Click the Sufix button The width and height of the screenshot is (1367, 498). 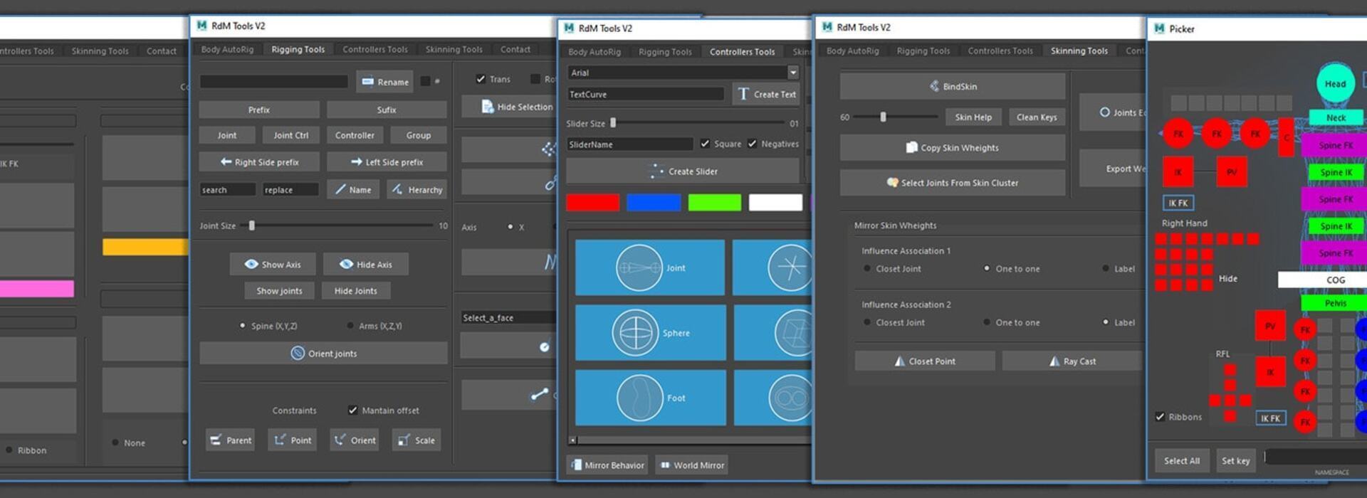point(387,110)
